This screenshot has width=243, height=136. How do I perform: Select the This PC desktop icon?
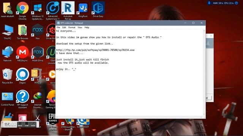point(7,32)
